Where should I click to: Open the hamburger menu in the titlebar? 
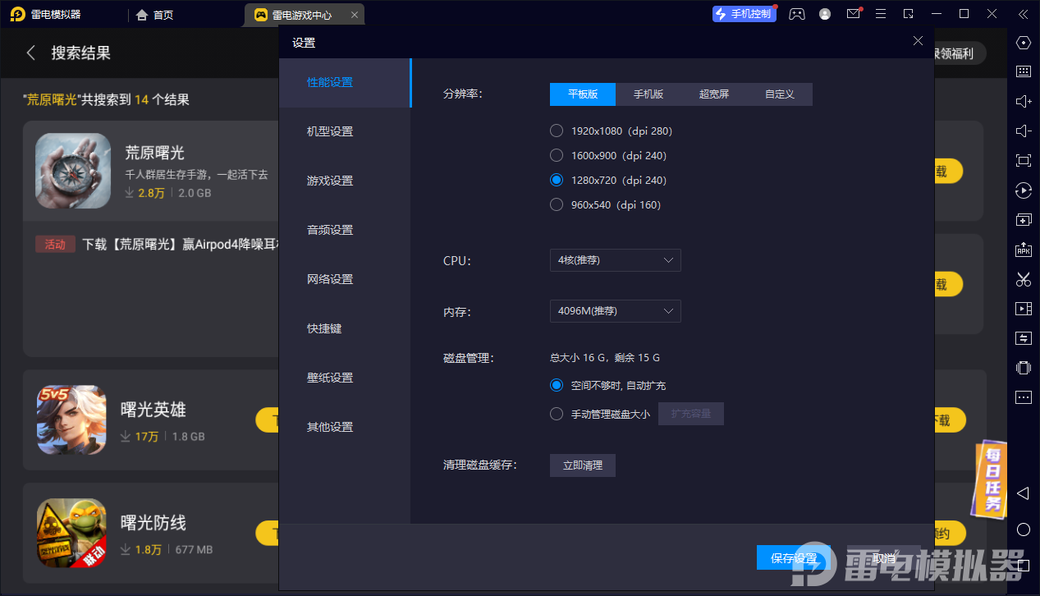tap(880, 14)
